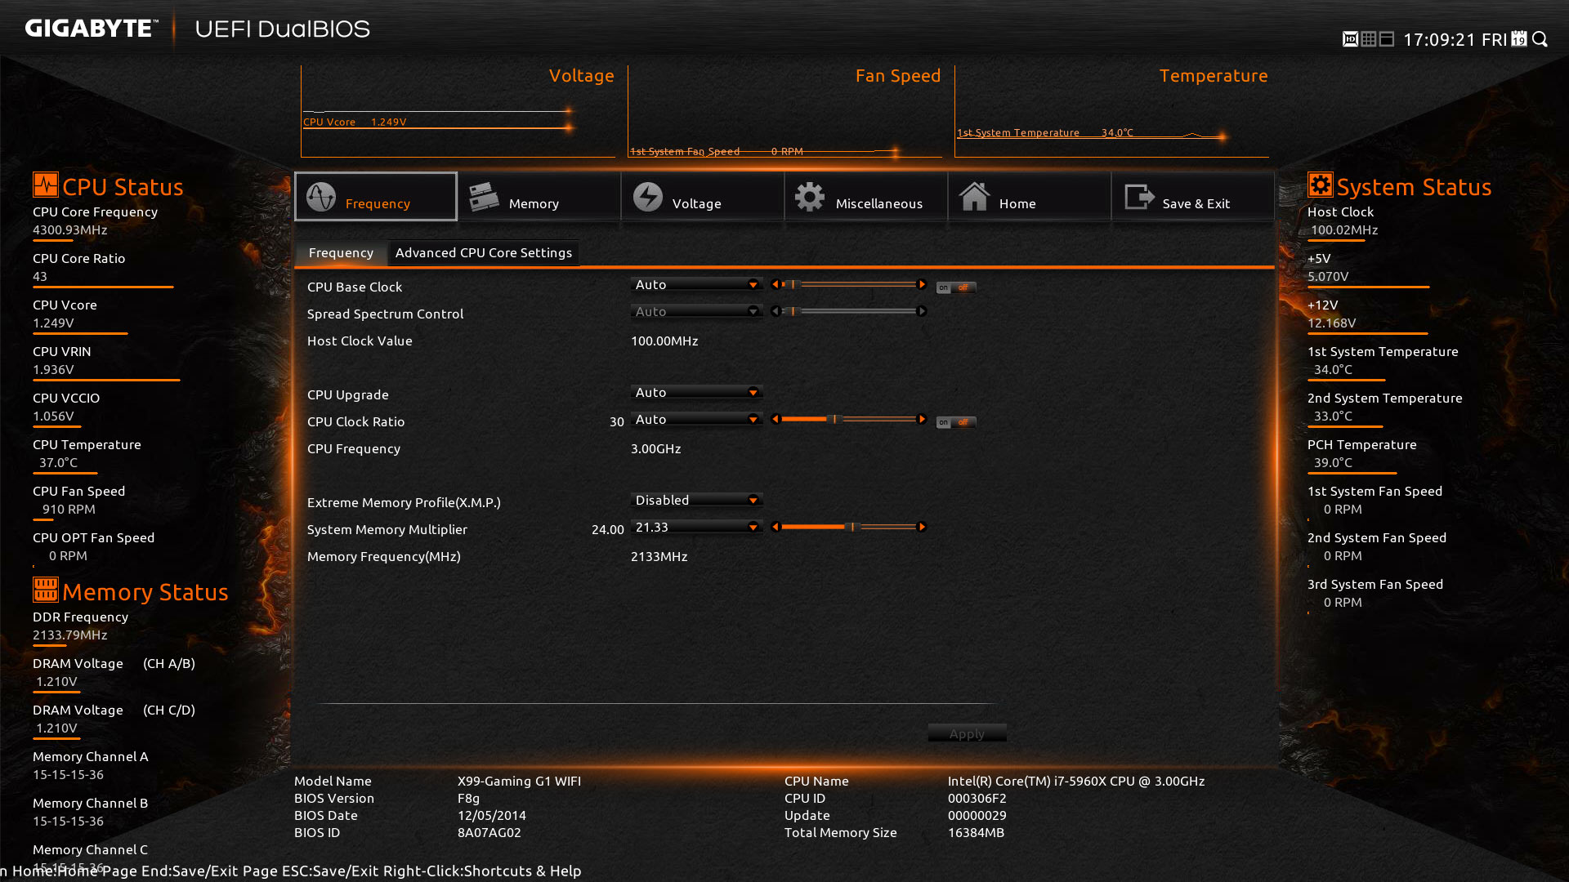Viewport: 1569px width, 882px height.
Task: Click the Memory Status RAM icon
Action: [x=46, y=590]
